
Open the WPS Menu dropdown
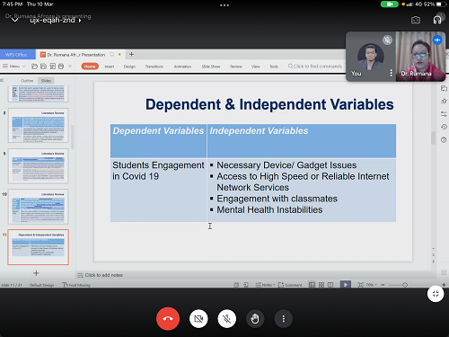coord(14,67)
